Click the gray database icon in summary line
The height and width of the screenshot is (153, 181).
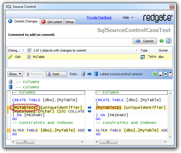(x=11, y=82)
